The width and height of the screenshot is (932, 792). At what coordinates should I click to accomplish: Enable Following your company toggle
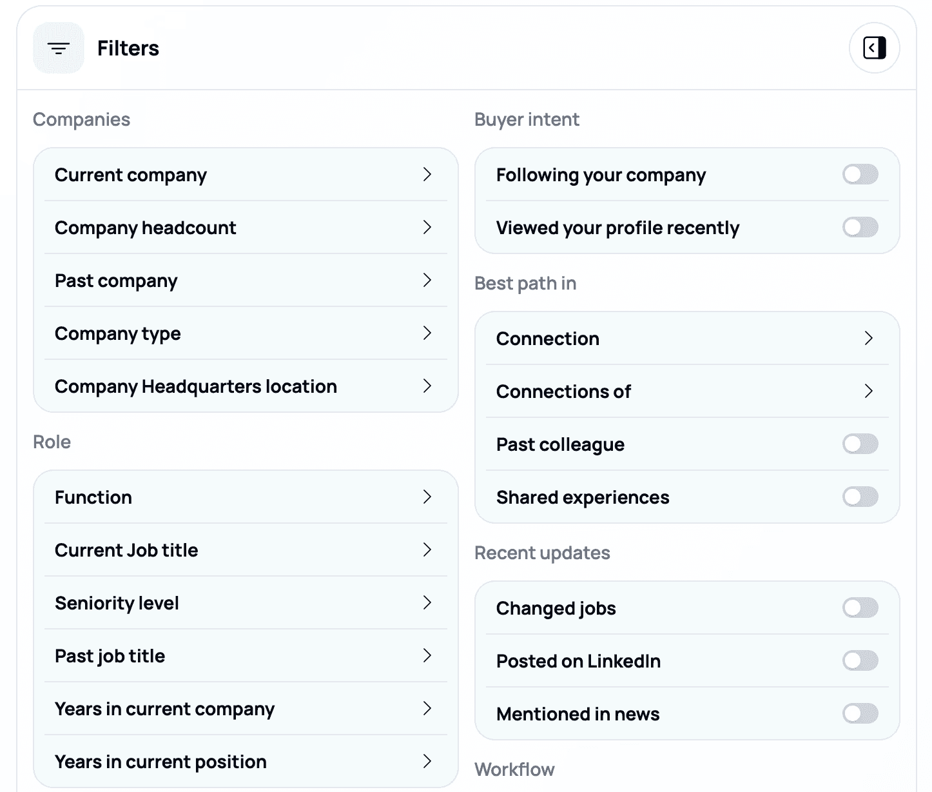click(860, 174)
